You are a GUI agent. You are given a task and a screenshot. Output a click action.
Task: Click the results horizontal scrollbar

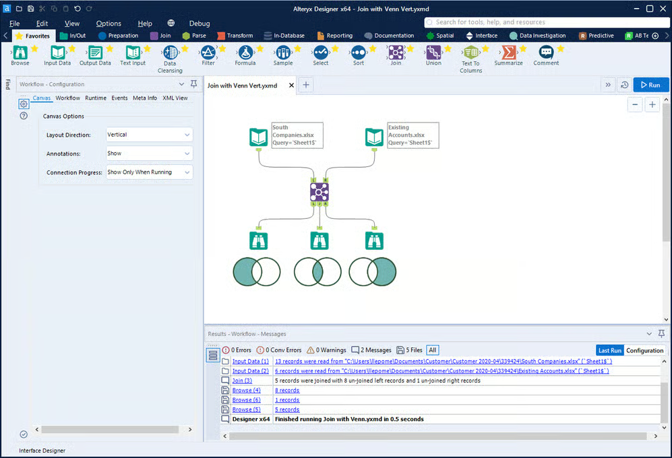click(x=437, y=436)
